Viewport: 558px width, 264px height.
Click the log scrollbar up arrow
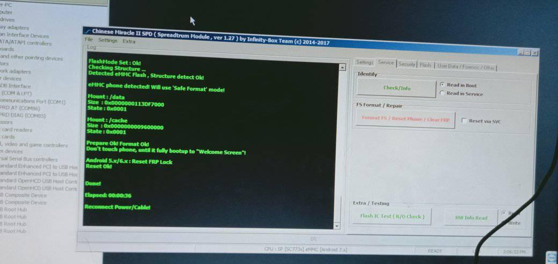pyautogui.click(x=342, y=67)
